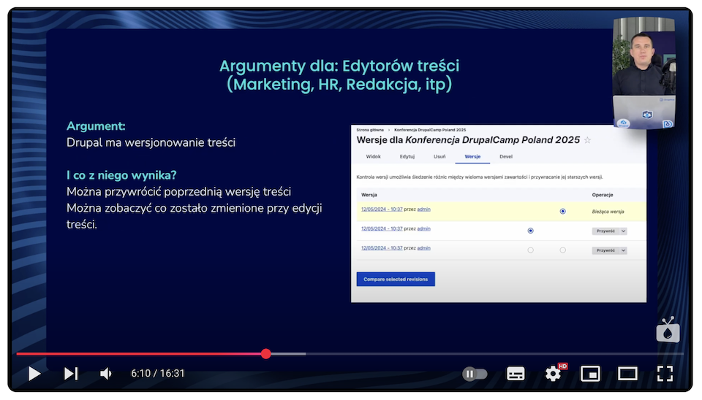Click the Operacje column header
Image resolution: width=702 pixels, height=400 pixels.
pyautogui.click(x=603, y=195)
